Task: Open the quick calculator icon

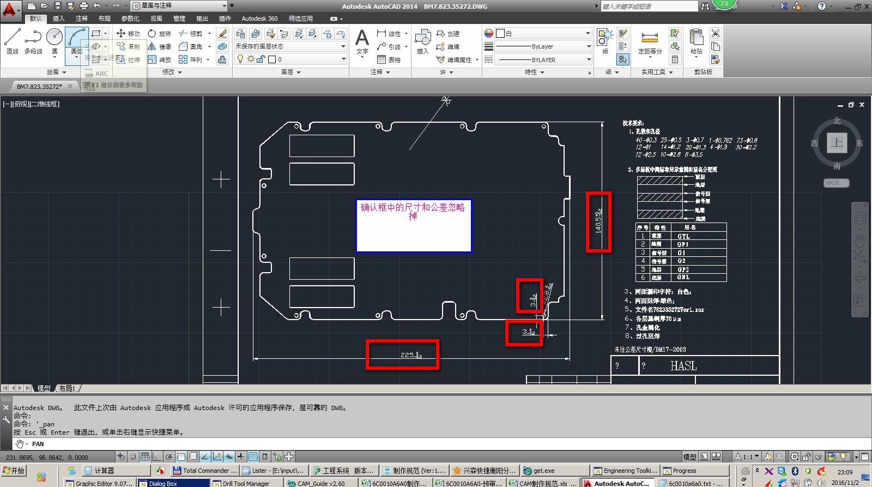Action: (x=675, y=59)
